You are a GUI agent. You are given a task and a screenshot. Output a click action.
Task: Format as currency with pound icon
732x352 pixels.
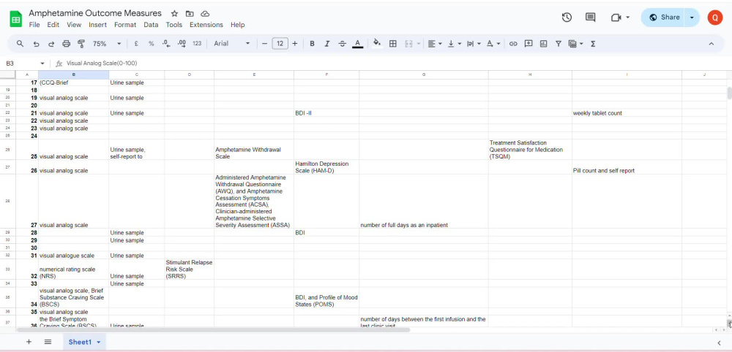pyautogui.click(x=136, y=44)
